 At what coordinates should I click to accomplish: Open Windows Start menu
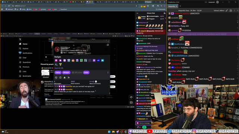tap(109, 132)
